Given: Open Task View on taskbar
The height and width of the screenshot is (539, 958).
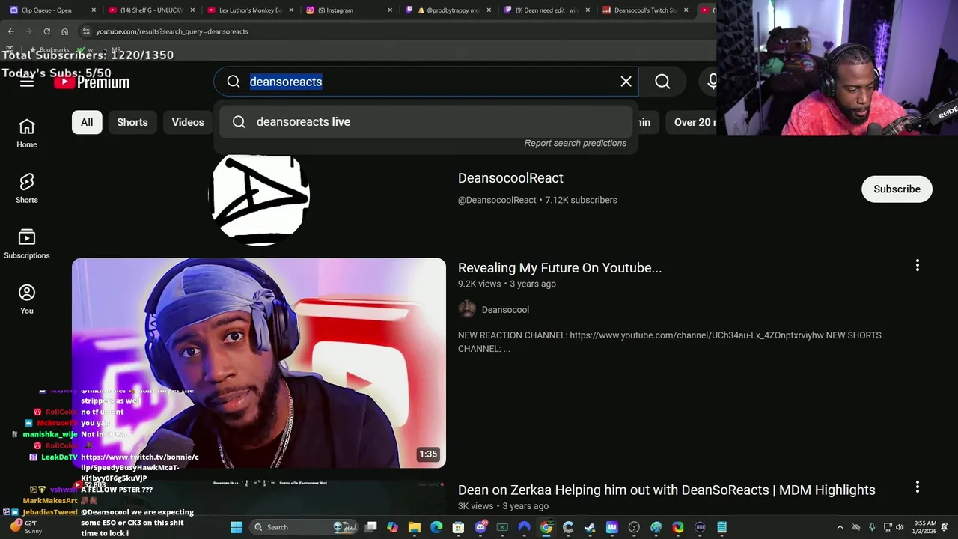Looking at the screenshot, I should click(370, 527).
